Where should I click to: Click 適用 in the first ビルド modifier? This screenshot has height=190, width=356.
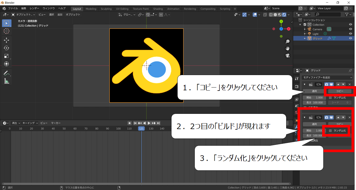pos(314,91)
